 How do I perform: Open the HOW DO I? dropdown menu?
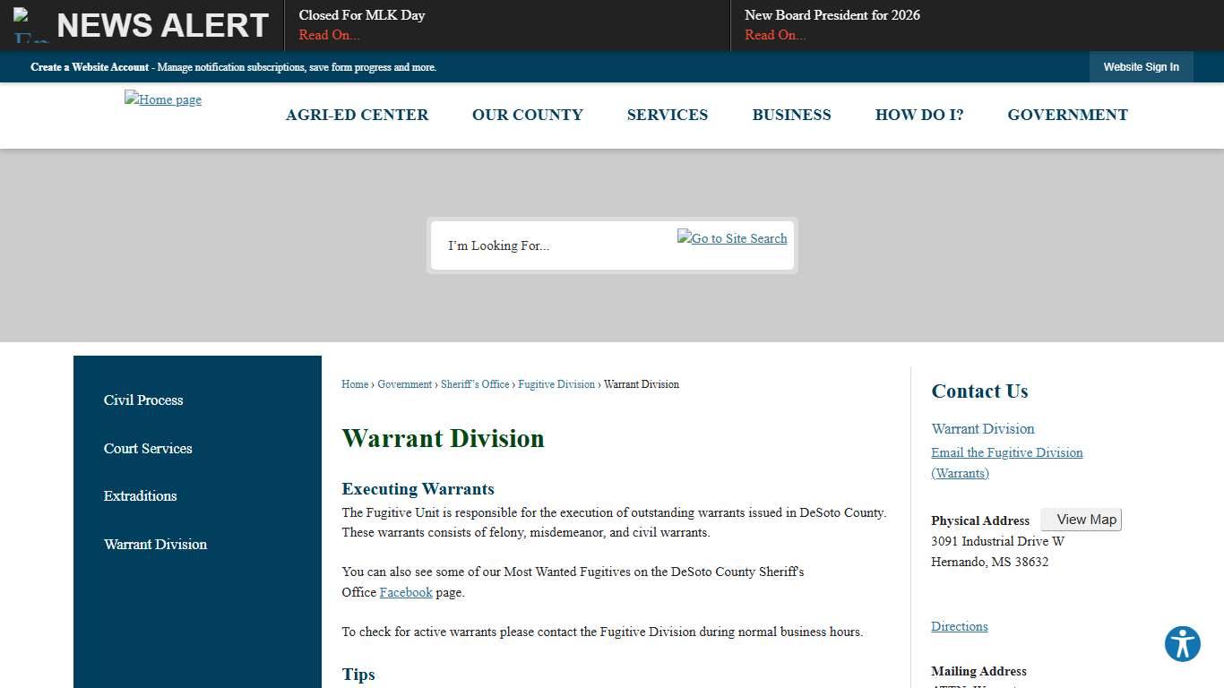coord(919,115)
